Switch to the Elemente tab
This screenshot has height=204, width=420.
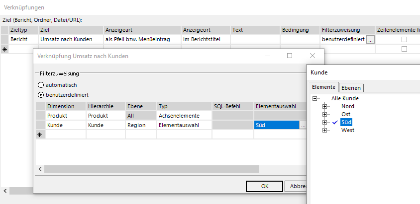pos(323,87)
